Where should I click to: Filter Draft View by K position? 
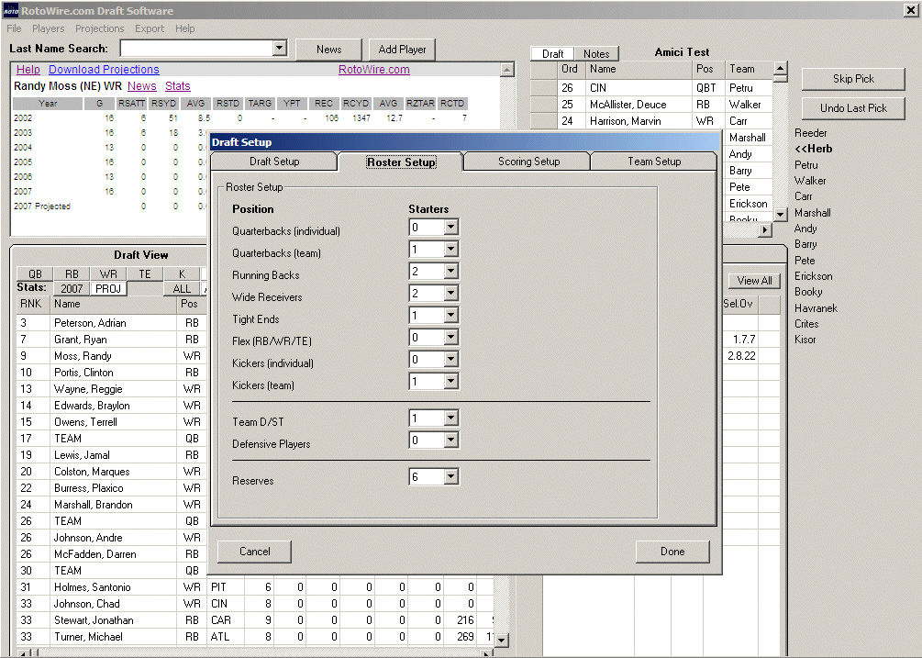pyautogui.click(x=182, y=274)
